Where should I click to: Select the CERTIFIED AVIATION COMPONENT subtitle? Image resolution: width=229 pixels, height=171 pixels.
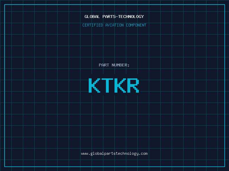click(x=114, y=25)
